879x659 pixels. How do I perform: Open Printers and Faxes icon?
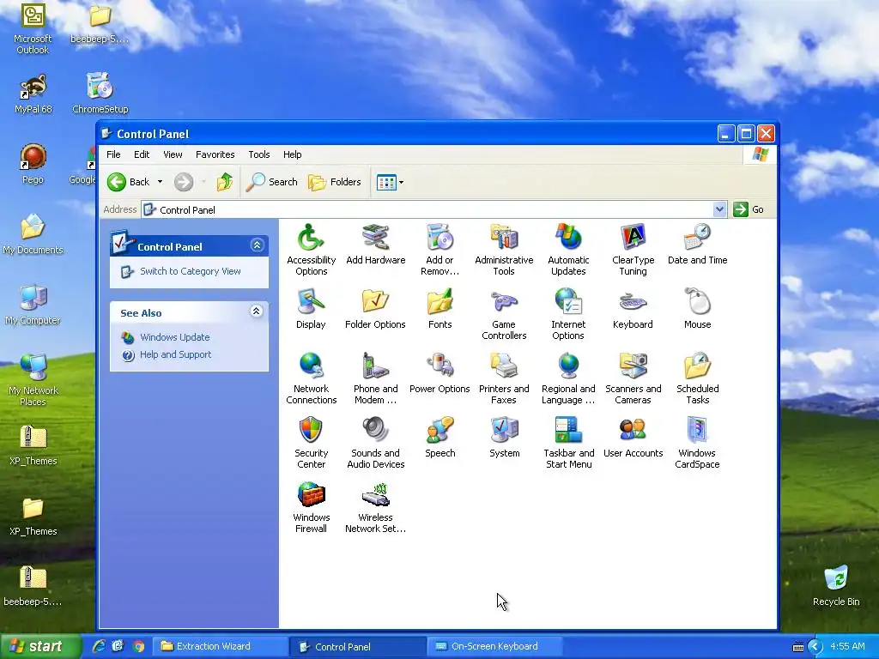pyautogui.click(x=504, y=378)
